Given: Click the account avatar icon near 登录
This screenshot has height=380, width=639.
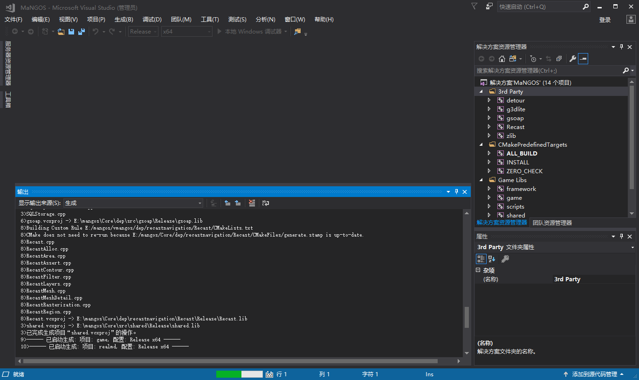Looking at the screenshot, I should tap(630, 19).
